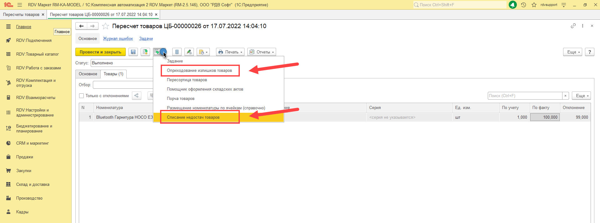Select Основное navigation section
This screenshot has height=223, width=600.
click(x=88, y=38)
